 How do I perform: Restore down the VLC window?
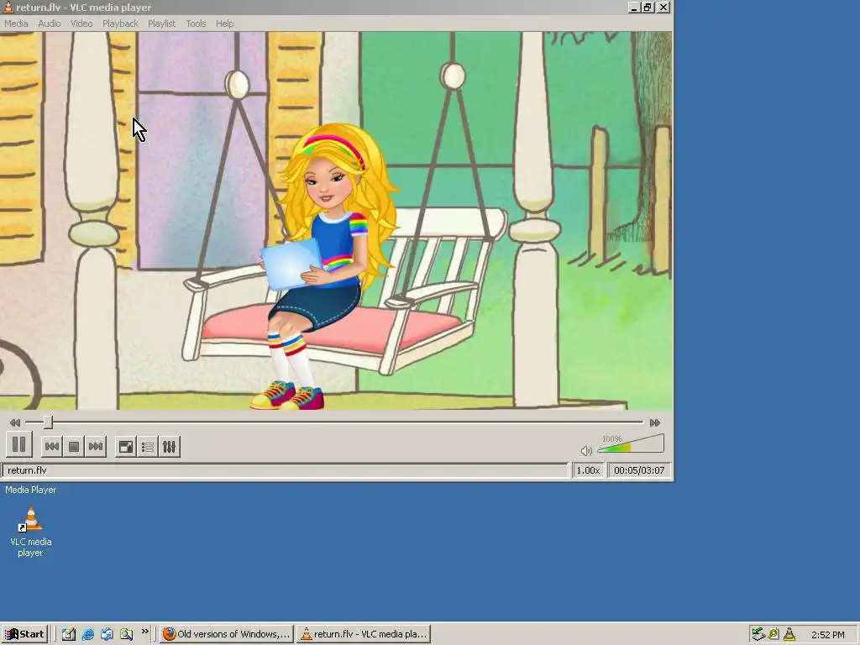tap(648, 7)
